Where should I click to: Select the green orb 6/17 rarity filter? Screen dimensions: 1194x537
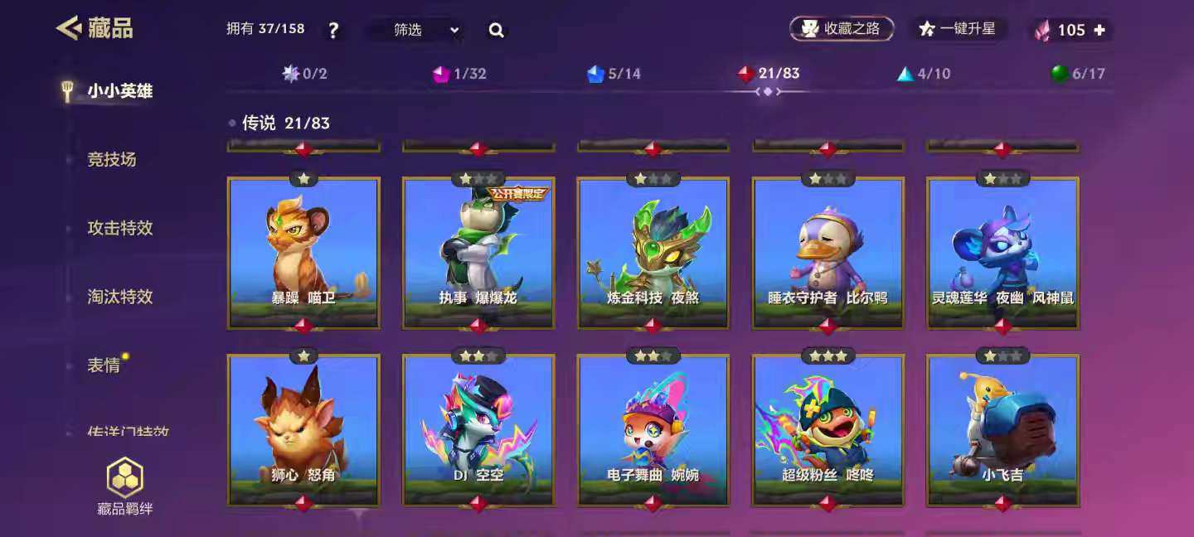pos(1078,74)
